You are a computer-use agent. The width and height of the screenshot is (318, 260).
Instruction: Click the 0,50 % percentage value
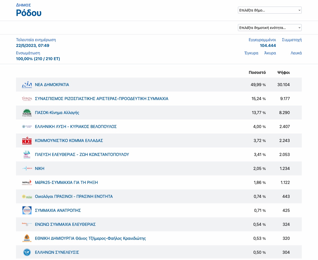[x=260, y=252]
